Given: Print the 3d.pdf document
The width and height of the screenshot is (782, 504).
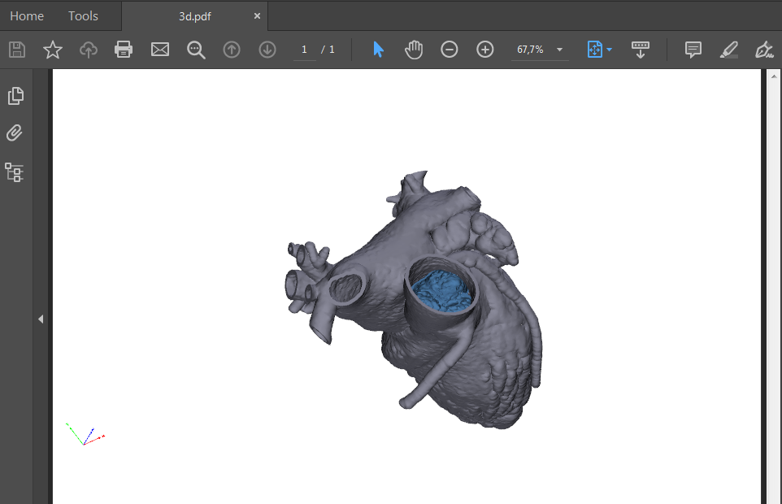Looking at the screenshot, I should 124,50.
